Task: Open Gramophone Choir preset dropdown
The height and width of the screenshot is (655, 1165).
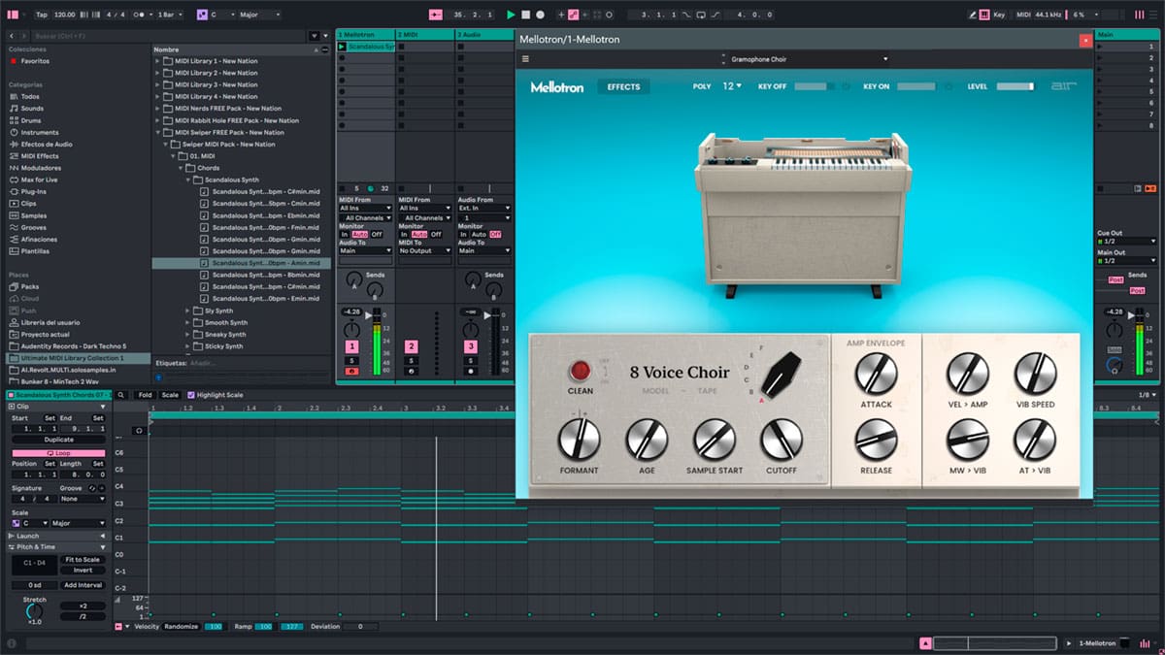Action: click(808, 59)
